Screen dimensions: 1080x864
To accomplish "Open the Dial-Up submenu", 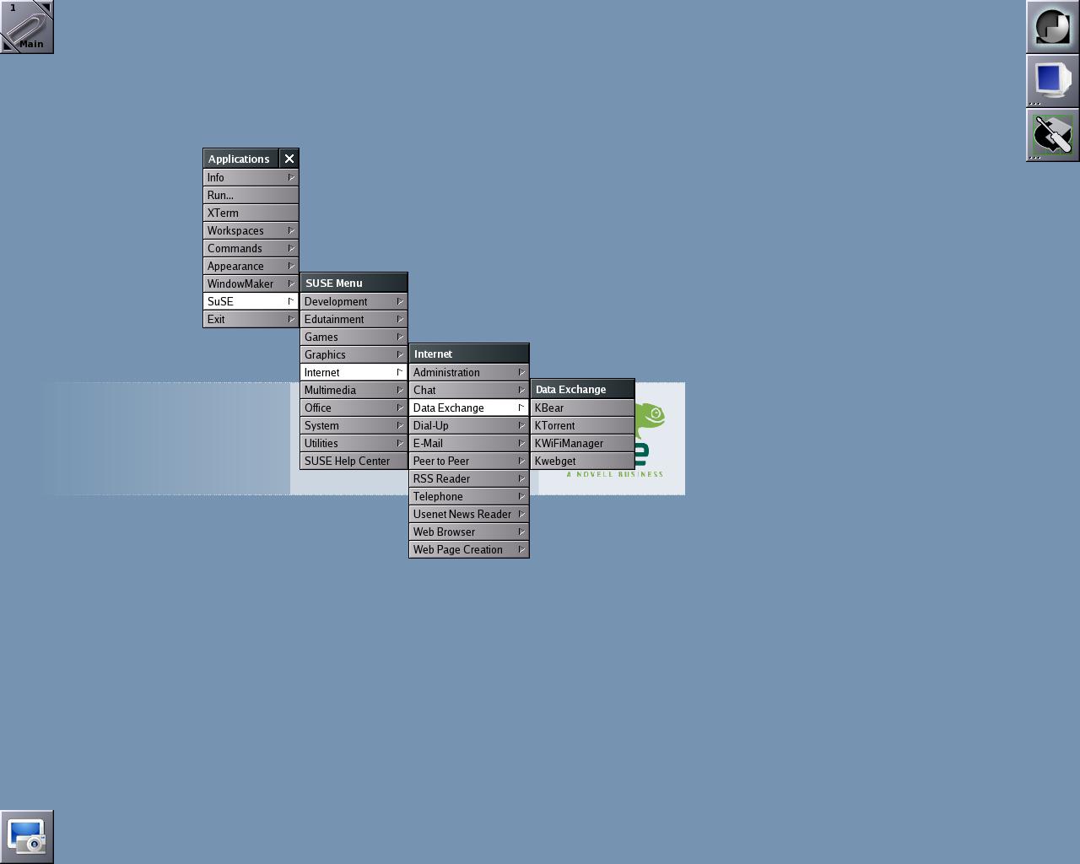I will click(469, 425).
